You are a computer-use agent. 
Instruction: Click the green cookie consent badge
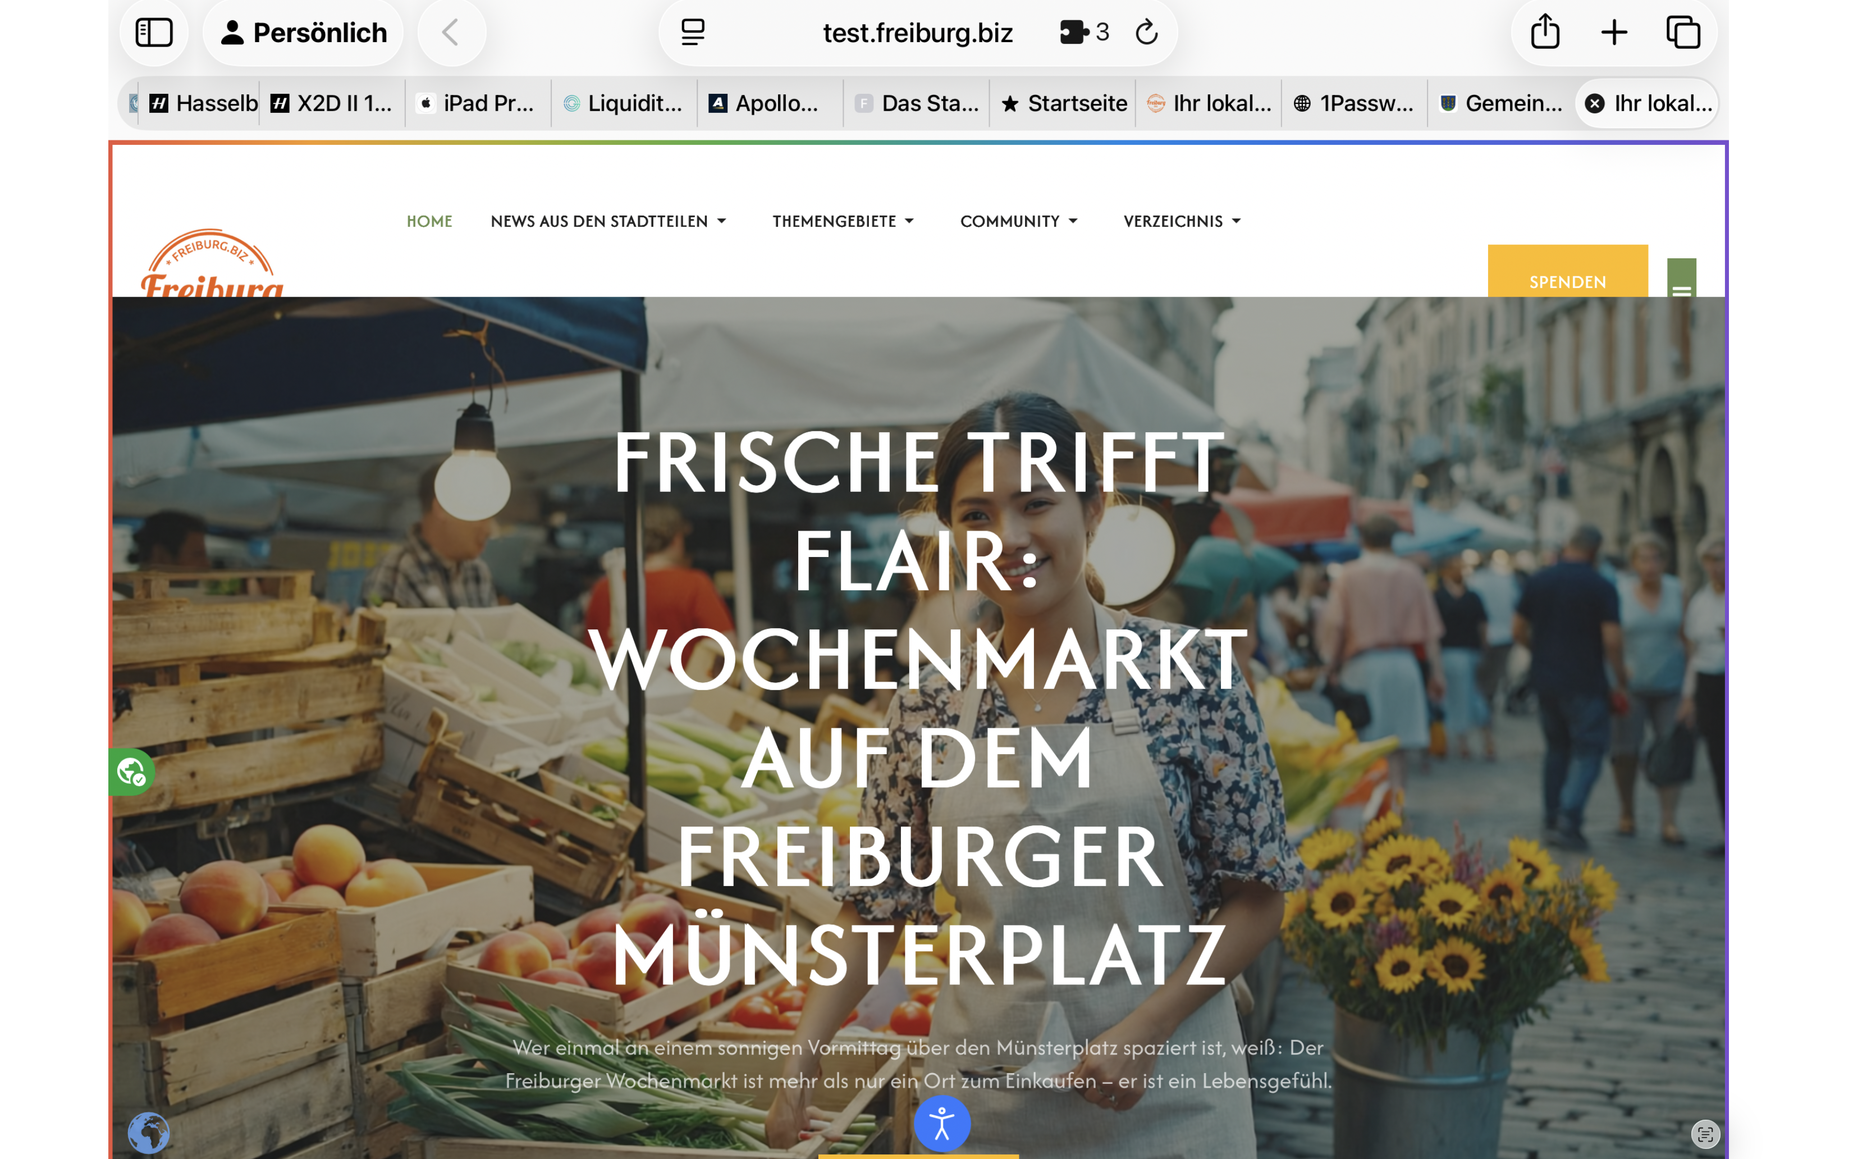[x=131, y=771]
